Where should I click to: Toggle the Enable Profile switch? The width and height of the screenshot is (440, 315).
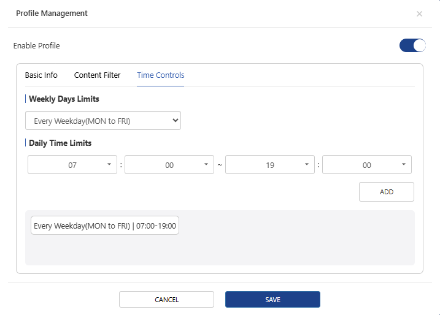pos(412,45)
